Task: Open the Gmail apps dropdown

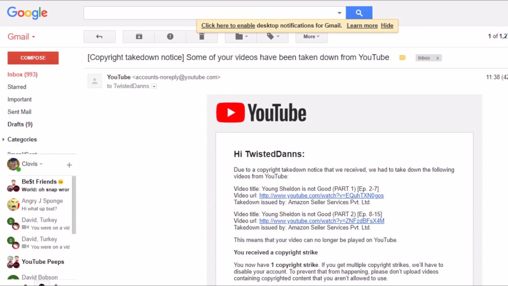Action: click(21, 37)
